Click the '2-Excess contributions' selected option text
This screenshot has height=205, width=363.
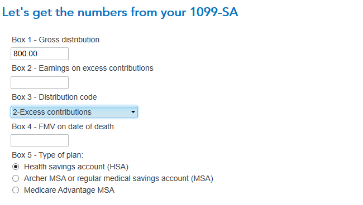point(52,112)
